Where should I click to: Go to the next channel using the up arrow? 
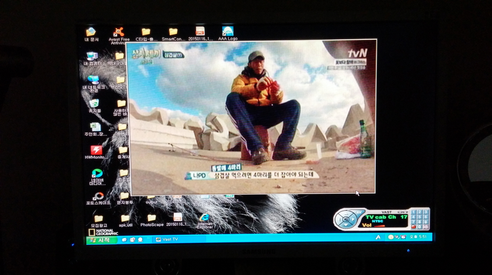click(346, 214)
